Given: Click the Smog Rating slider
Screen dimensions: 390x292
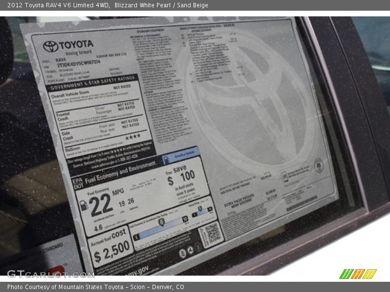Looking at the screenshot, I should (201, 213).
